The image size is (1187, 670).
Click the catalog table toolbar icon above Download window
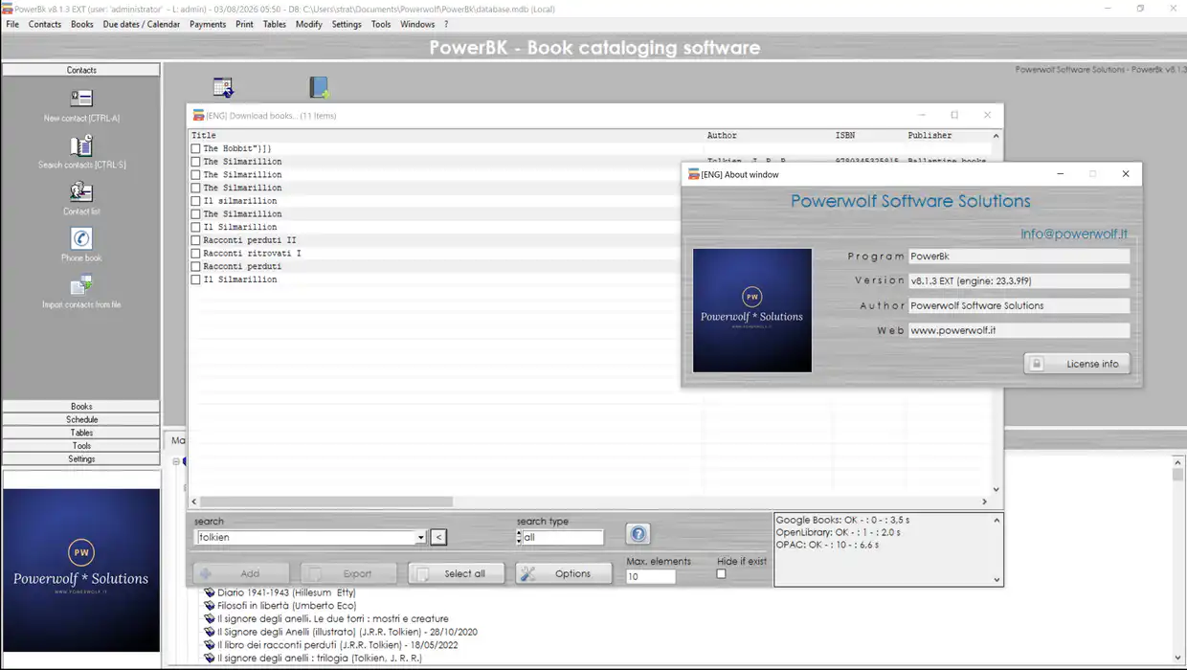(223, 88)
